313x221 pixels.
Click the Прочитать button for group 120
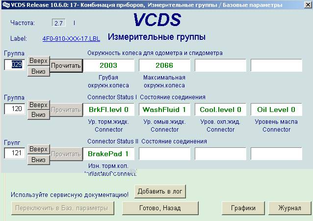[x=66, y=110]
